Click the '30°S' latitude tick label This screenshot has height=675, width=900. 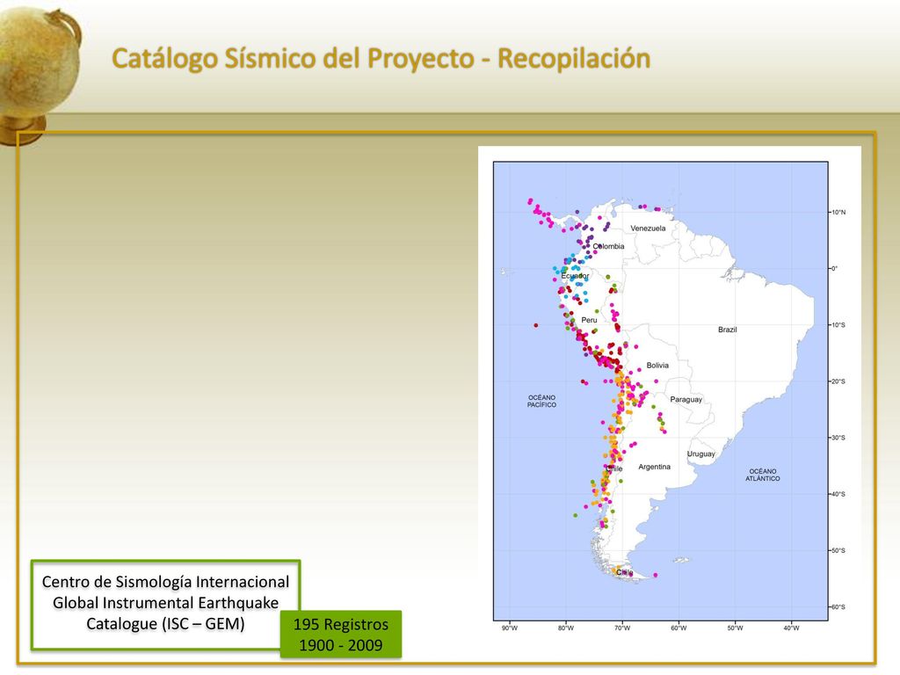tap(838, 438)
